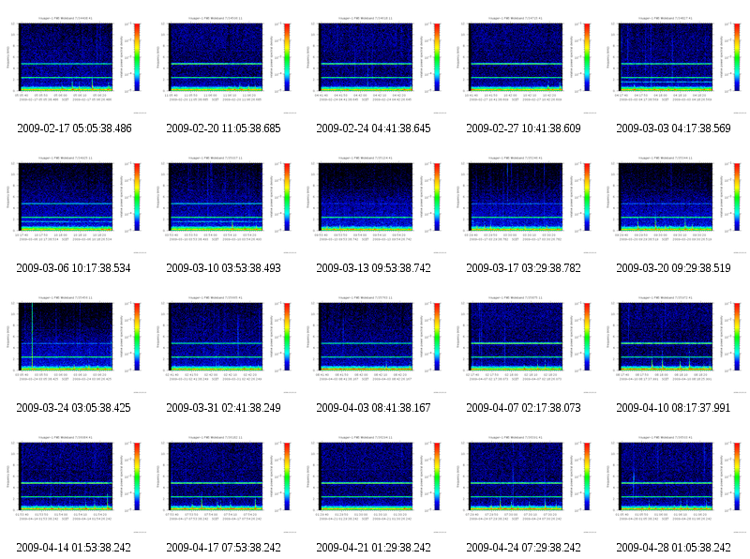Click the caption text 2009-04-03 08:41:38.167
Screen dimensions: 750x559
click(373, 408)
